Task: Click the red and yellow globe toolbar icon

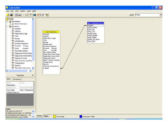Action: (38, 15)
